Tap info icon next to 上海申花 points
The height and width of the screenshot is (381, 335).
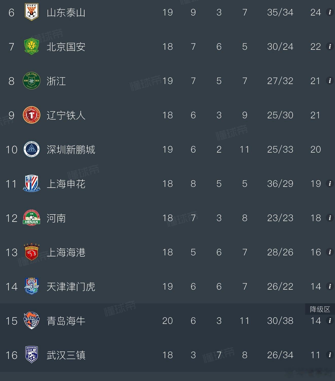[330, 183]
